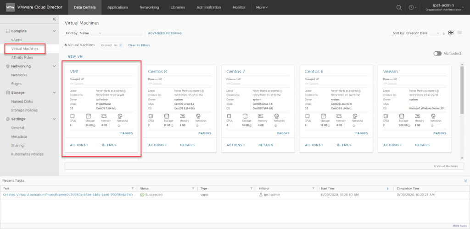Open the 'Sort by: Creation Date' dropdown
The width and height of the screenshot is (470, 229).
click(x=416, y=33)
